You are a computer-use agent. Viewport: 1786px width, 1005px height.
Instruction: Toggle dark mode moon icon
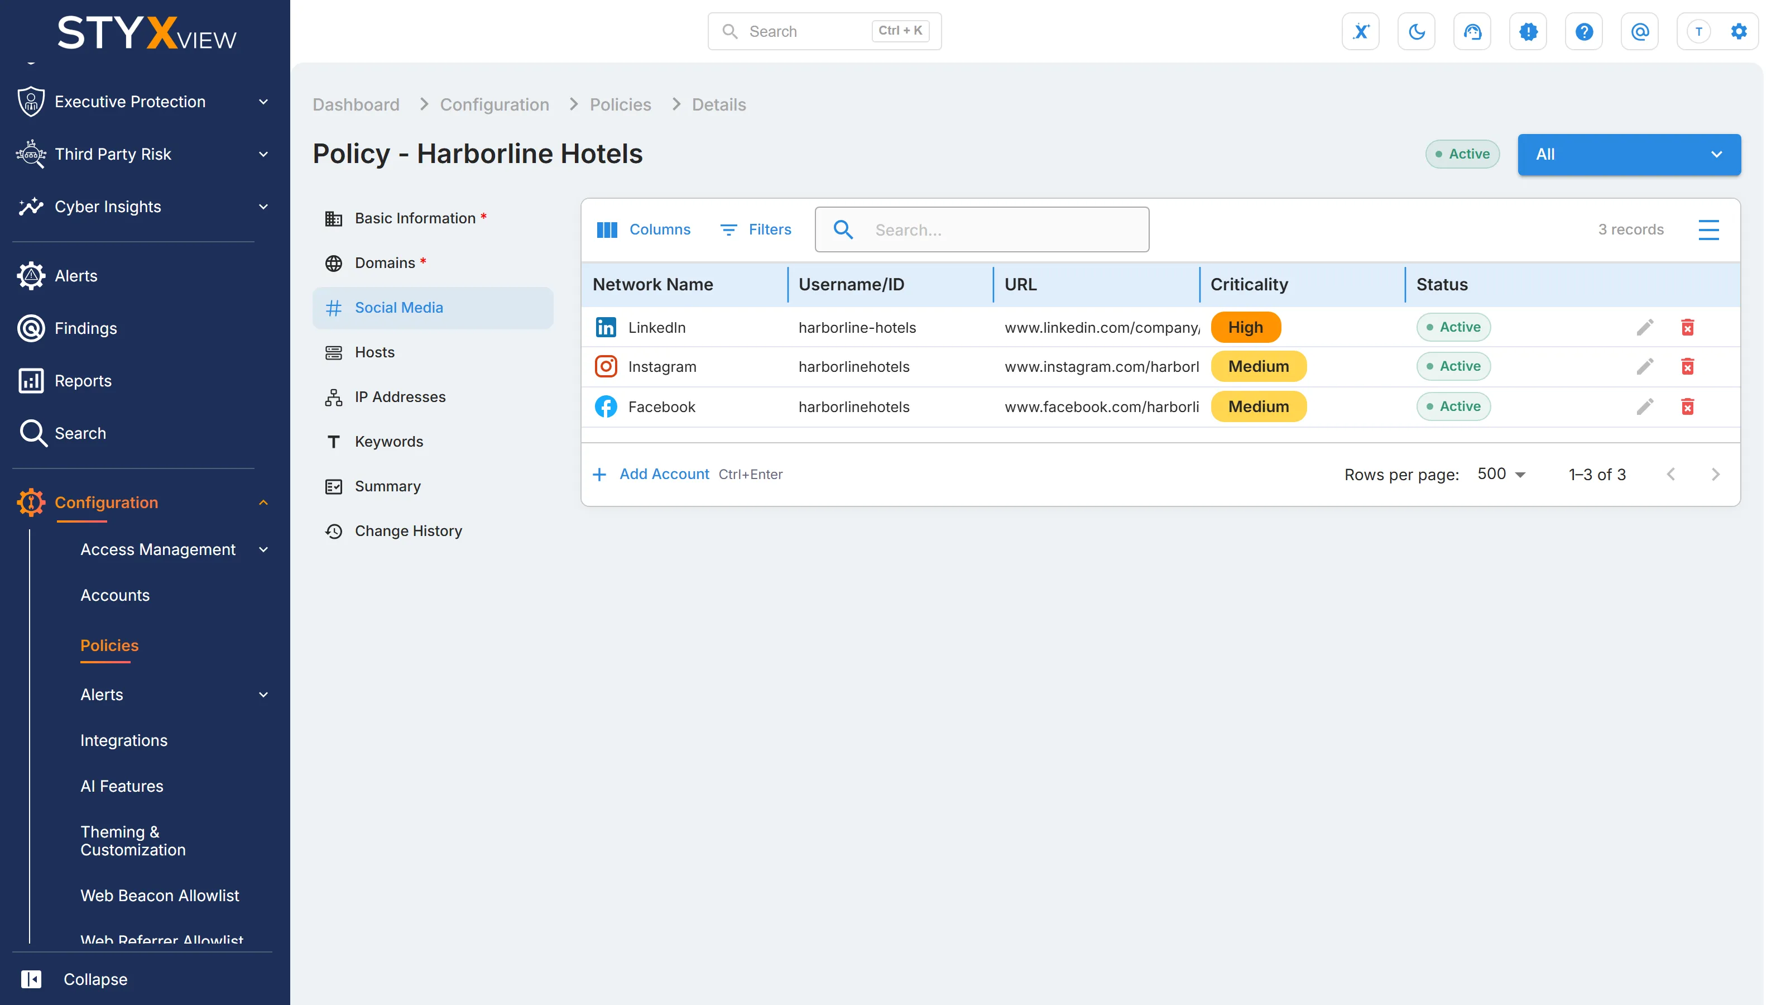pyautogui.click(x=1417, y=31)
